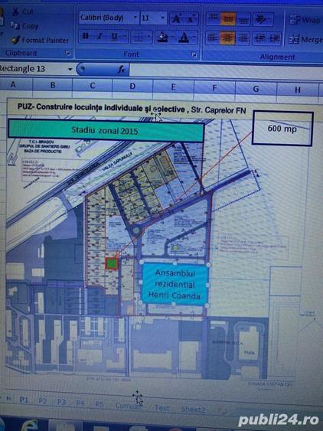Switch to the Sheet2 tab
The width and height of the screenshot is (323, 431).
pyautogui.click(x=193, y=410)
